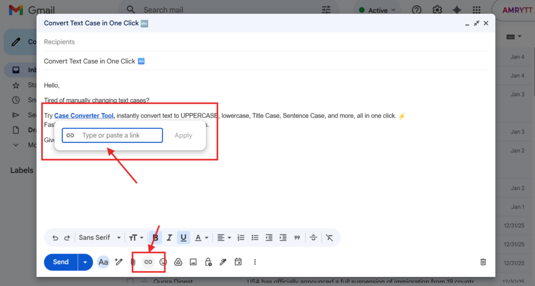Image resolution: width=535 pixels, height=286 pixels.
Task: Open the Inbox folder
Action: [20, 70]
